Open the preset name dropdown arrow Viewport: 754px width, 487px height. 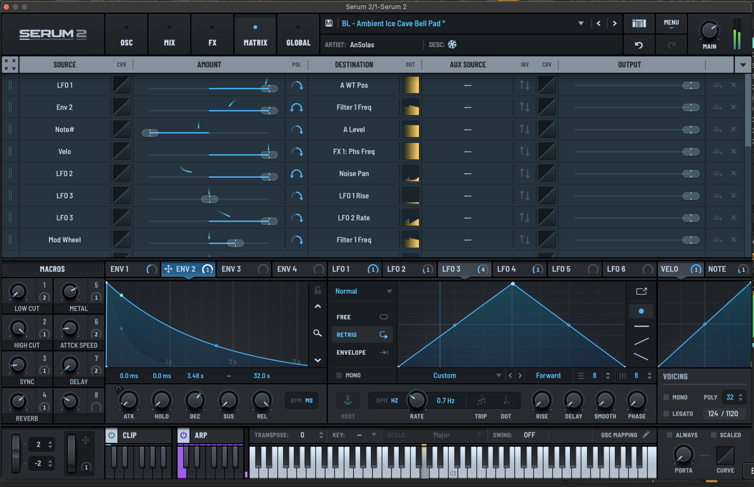click(x=581, y=24)
